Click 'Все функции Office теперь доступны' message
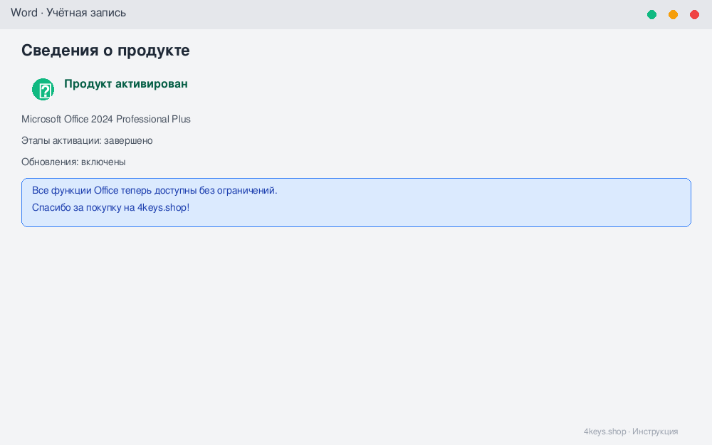This screenshot has width=712, height=445. [x=155, y=191]
